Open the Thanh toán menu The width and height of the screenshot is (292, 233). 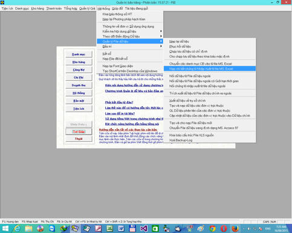pyautogui.click(x=54, y=8)
